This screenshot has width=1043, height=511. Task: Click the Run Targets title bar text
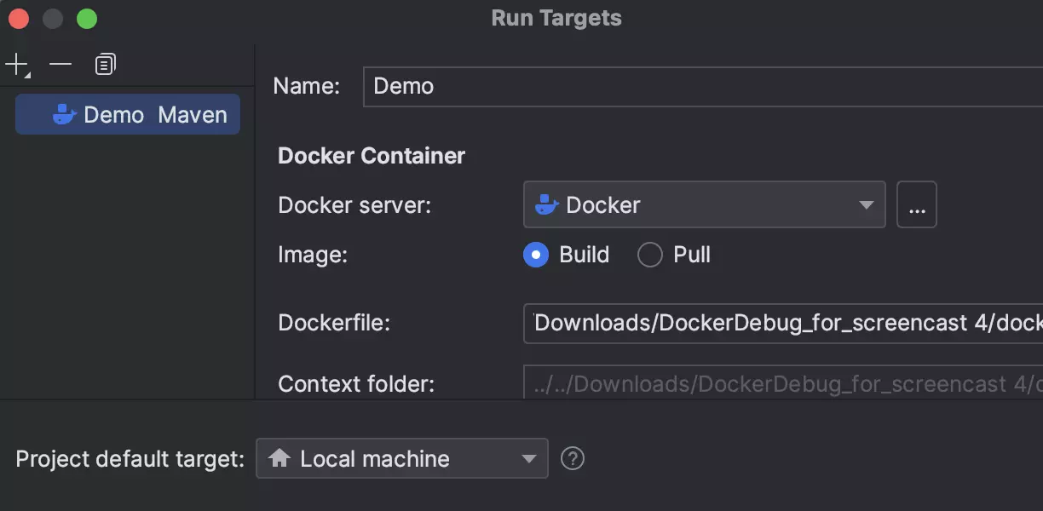click(x=556, y=19)
